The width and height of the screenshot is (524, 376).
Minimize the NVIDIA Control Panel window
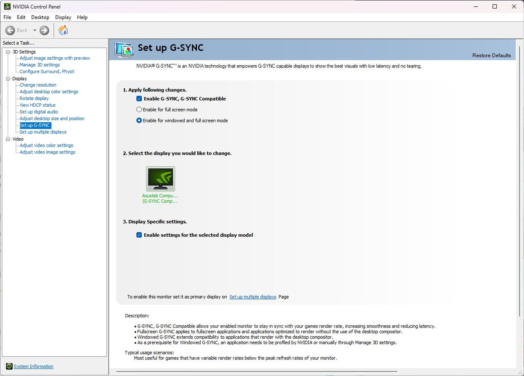pyautogui.click(x=476, y=7)
